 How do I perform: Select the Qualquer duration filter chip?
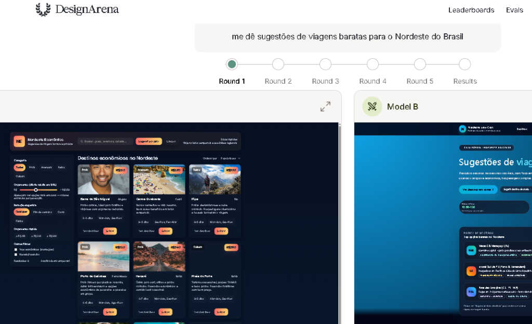click(22, 212)
